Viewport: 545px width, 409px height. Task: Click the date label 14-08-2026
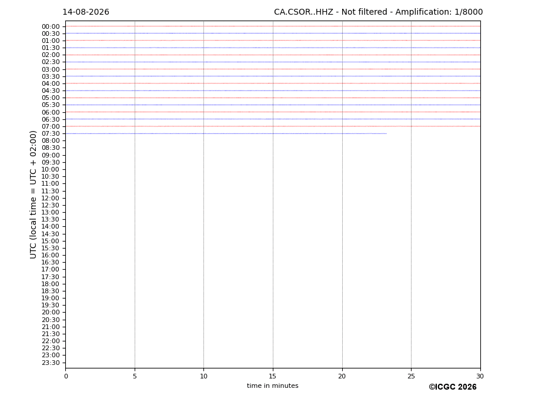[x=86, y=12]
